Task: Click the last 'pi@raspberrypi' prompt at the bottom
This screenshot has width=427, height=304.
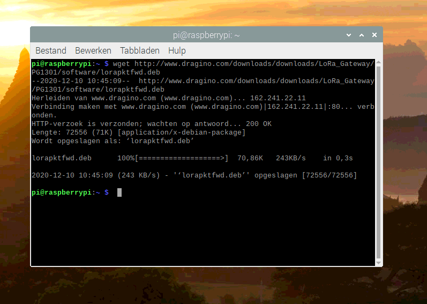Action: (62, 192)
